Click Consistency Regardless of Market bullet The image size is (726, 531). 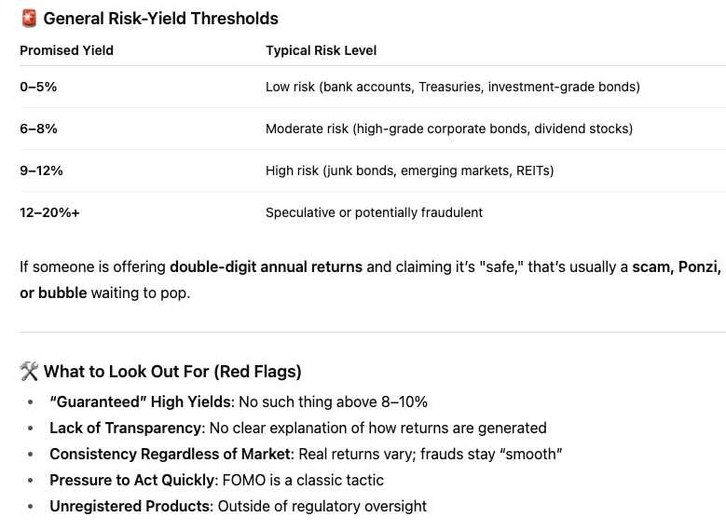coord(306,454)
